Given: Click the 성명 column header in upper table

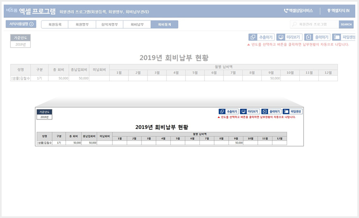Looking at the screenshot, I should (x=20, y=69).
